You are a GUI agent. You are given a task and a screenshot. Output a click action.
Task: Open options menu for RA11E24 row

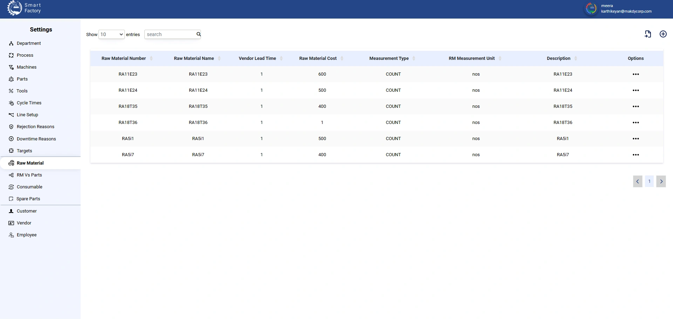pos(635,90)
